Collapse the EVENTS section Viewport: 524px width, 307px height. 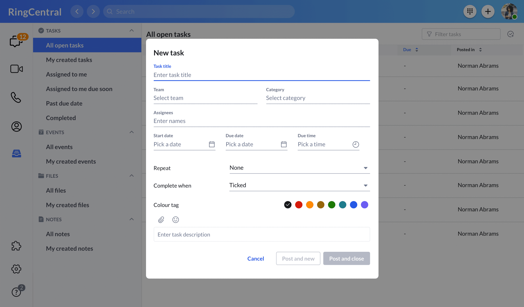tap(132, 132)
